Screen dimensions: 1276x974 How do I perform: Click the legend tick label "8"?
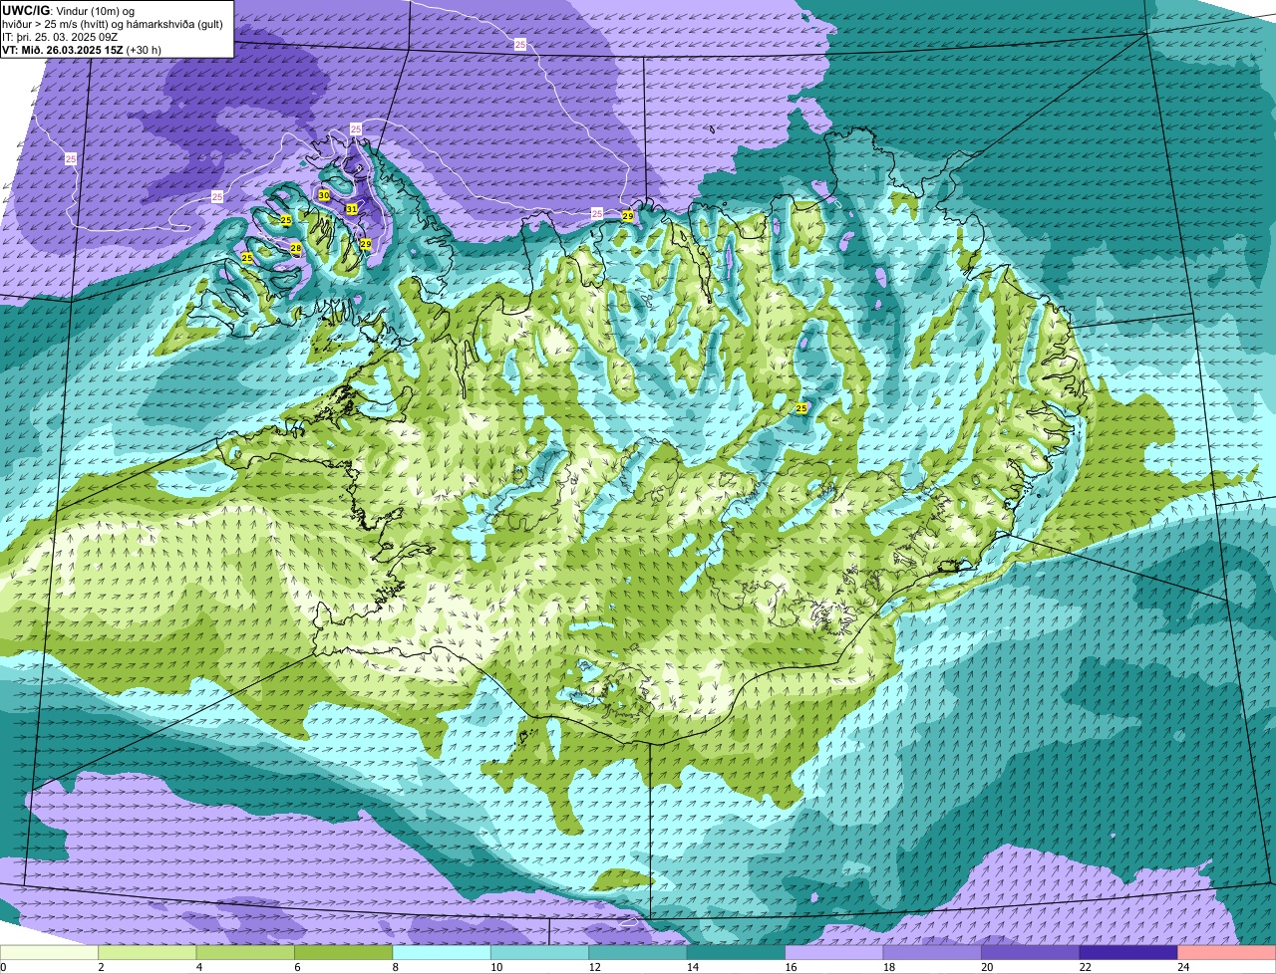395,967
